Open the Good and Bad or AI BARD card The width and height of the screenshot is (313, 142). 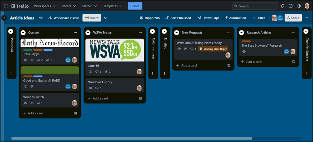[50, 79]
